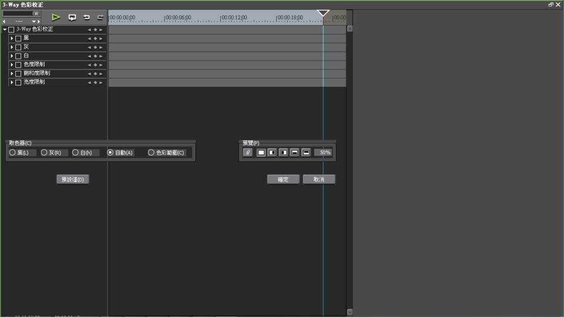Select the top-half split preview icon
The image size is (564, 317).
[x=306, y=153]
